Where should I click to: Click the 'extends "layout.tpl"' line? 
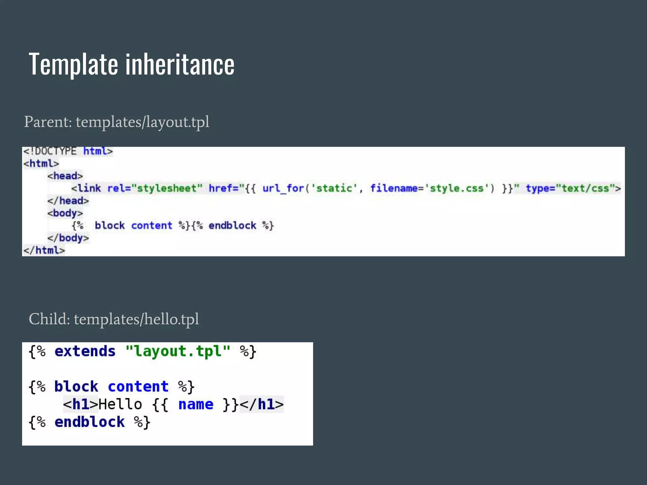click(x=142, y=351)
